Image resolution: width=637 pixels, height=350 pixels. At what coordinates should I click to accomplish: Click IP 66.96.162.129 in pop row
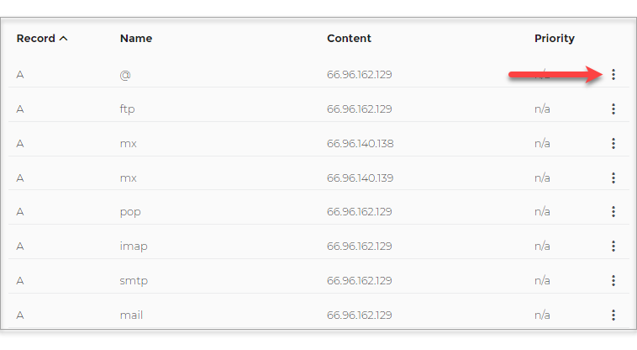(x=360, y=211)
